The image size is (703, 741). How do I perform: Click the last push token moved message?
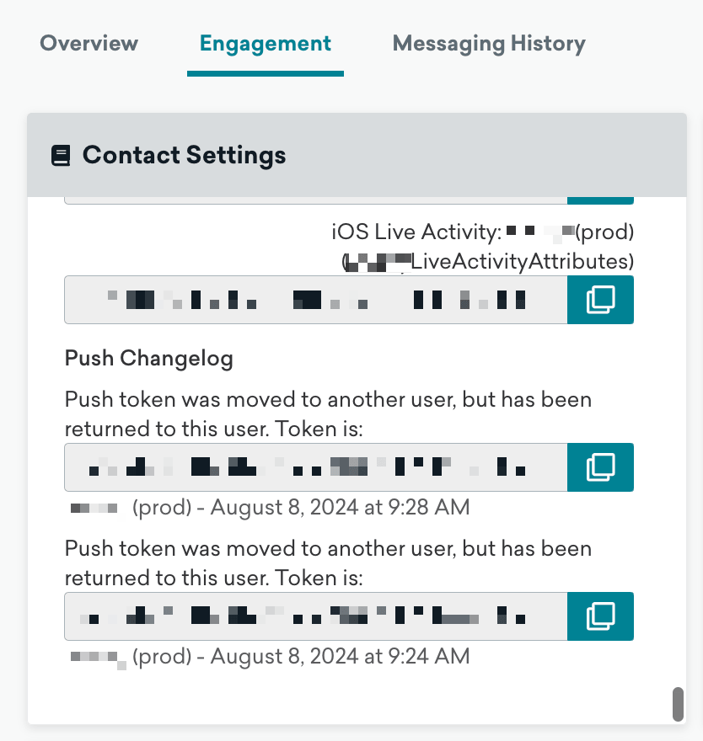pos(328,563)
